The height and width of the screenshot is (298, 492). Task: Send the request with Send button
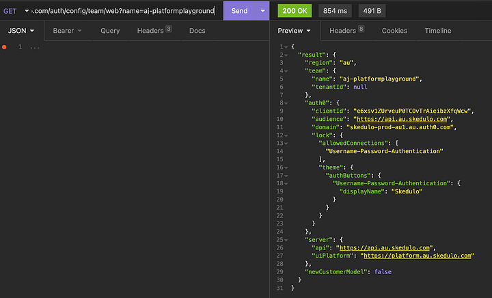point(239,11)
